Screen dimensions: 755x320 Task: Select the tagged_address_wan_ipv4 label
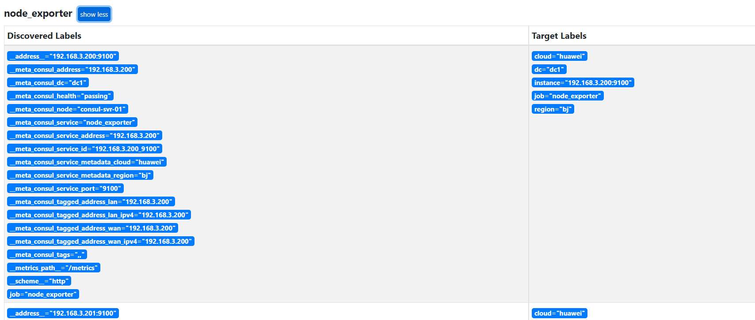point(101,242)
